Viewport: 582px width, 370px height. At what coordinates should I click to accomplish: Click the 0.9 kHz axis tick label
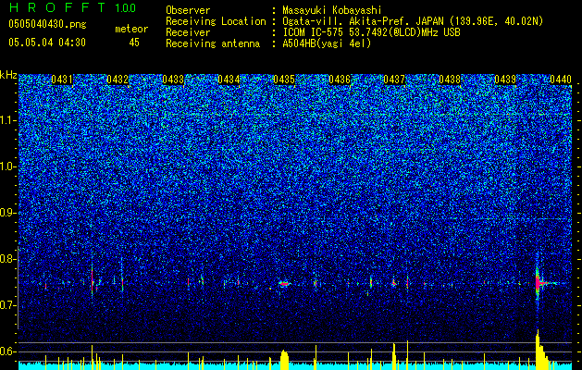[x=8, y=213]
